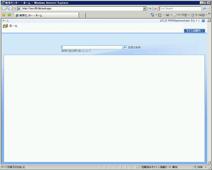The height and width of the screenshot is (170, 212).
Task: Start search with the magnifier button
Action: pos(125,47)
